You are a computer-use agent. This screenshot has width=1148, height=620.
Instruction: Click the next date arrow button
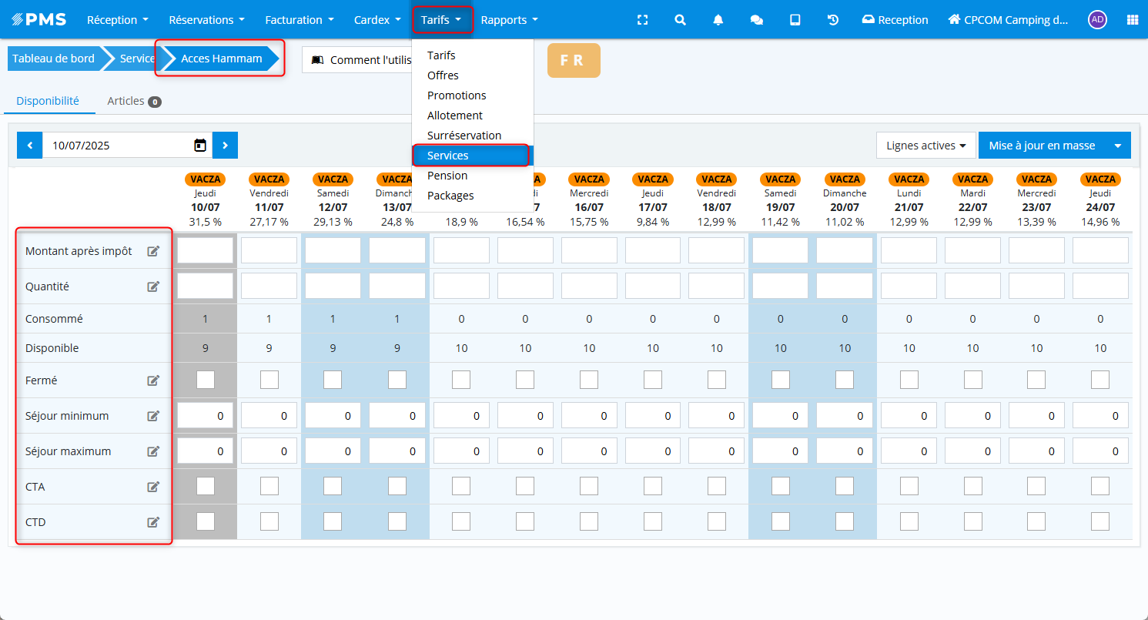[225, 146]
